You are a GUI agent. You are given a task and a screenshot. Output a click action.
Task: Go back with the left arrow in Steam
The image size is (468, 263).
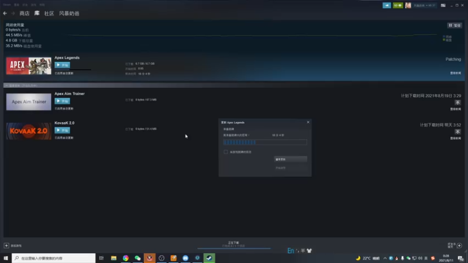tap(5, 13)
